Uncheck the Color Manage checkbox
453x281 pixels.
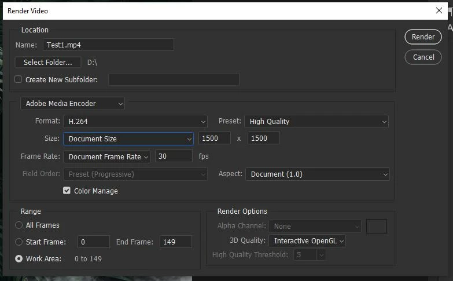point(67,191)
